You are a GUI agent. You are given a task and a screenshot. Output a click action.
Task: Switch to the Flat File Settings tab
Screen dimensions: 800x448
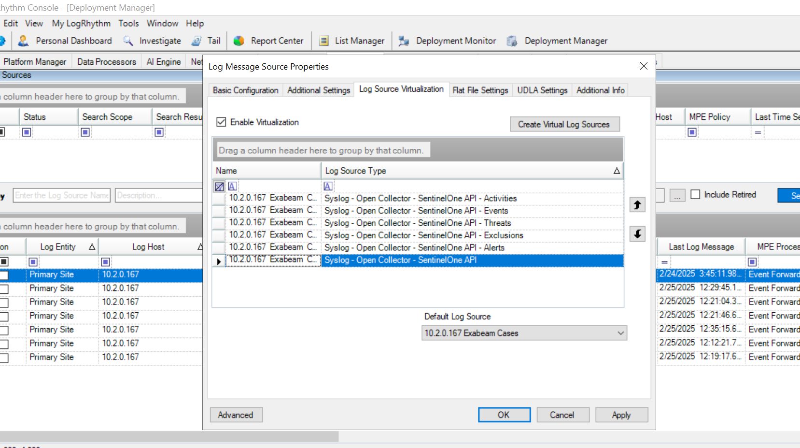480,90
